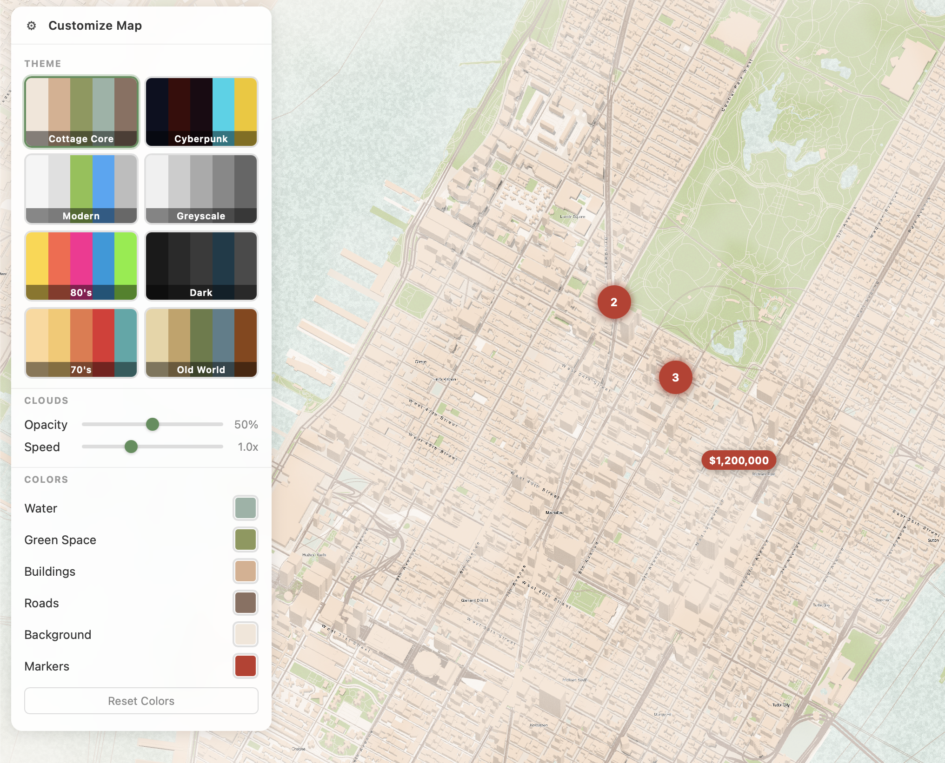Image resolution: width=945 pixels, height=763 pixels.
Task: Change the Buildings color swatch
Action: point(245,571)
